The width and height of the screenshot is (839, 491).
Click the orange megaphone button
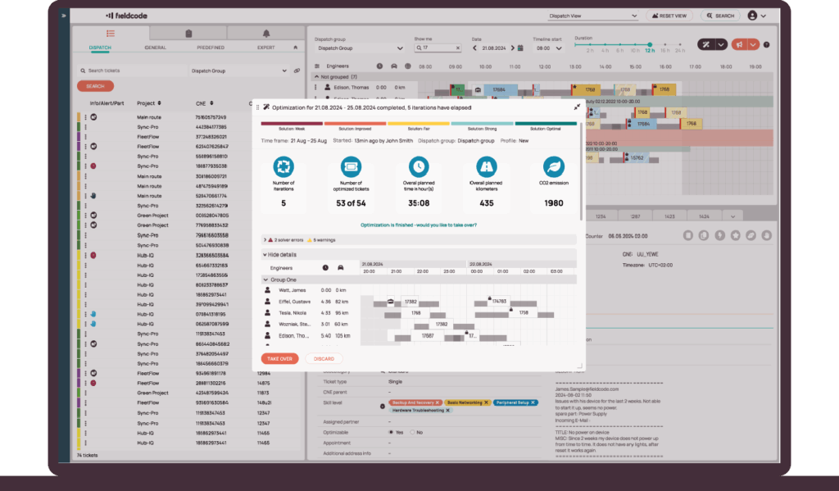click(740, 44)
